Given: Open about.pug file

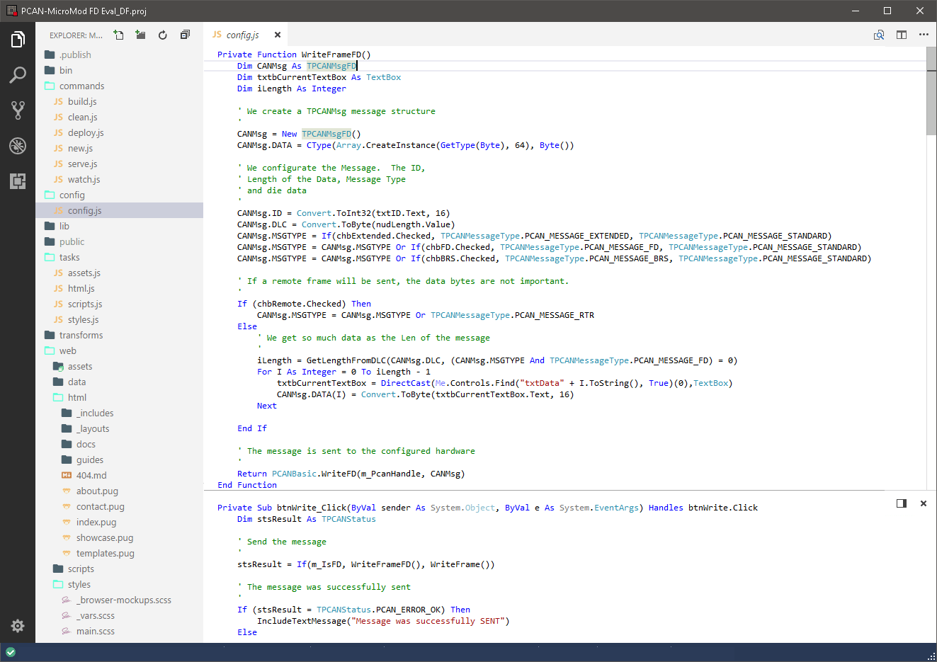Looking at the screenshot, I should click(119, 491).
